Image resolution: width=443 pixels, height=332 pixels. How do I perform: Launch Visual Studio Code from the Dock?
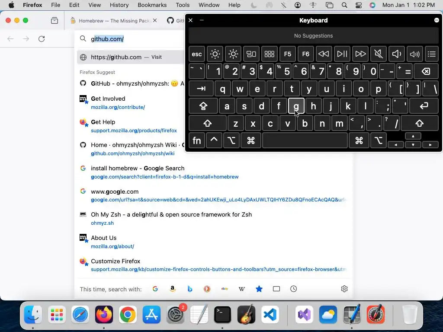pyautogui.click(x=270, y=314)
